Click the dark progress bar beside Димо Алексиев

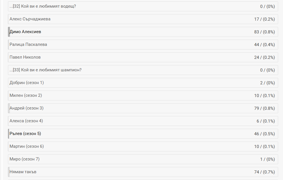(9, 32)
